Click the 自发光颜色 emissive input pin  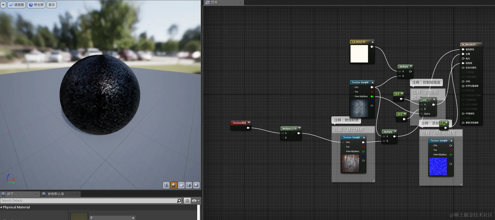click(x=463, y=68)
